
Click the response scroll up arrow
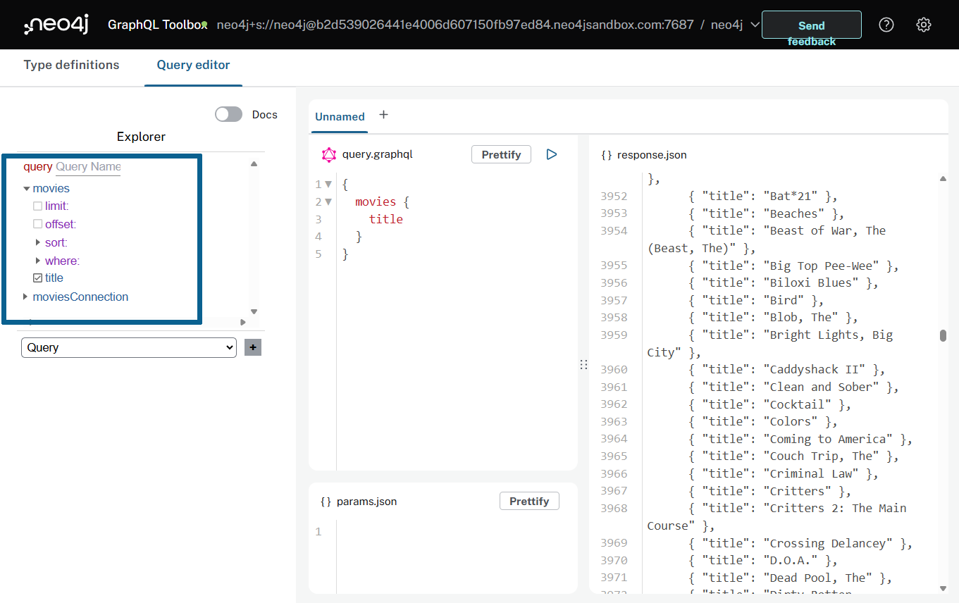943,179
